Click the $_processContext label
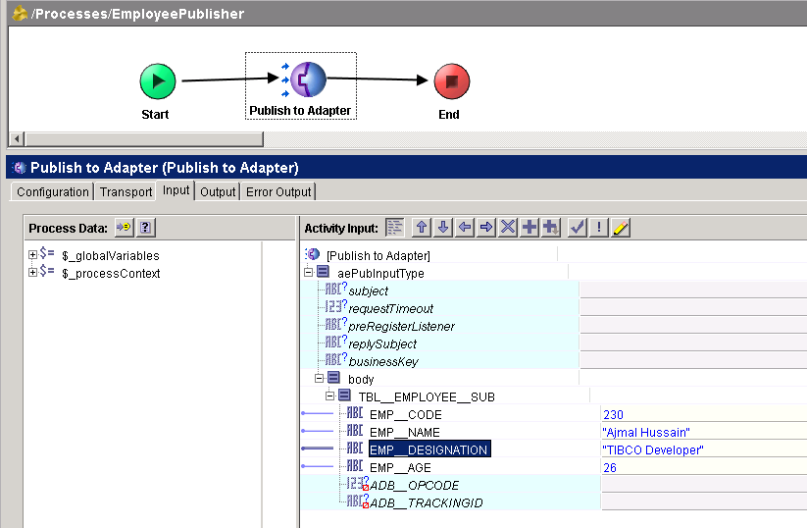807x528 pixels. point(111,273)
